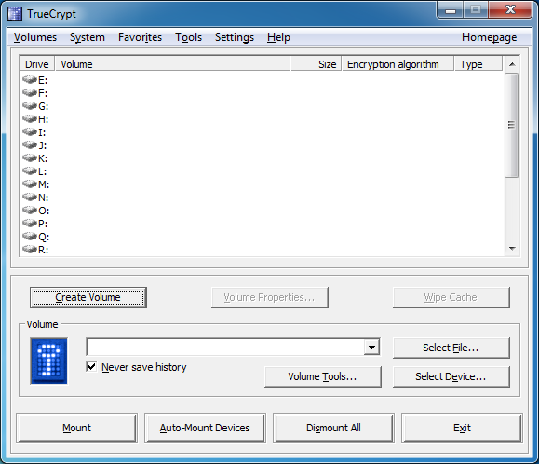
Task: Minimize the TrueCrypt window
Action: point(451,10)
